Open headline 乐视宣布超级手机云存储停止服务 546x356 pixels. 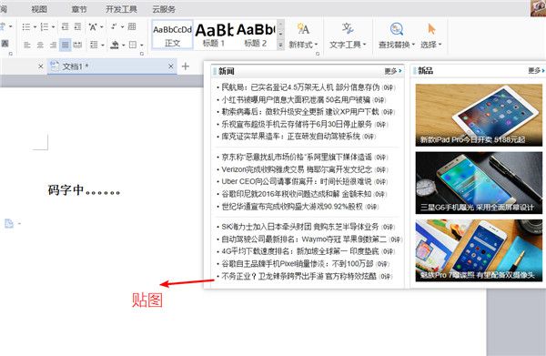pyautogui.click(x=297, y=125)
